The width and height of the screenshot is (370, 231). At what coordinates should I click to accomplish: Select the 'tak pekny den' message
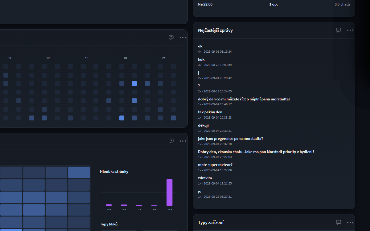210,112
